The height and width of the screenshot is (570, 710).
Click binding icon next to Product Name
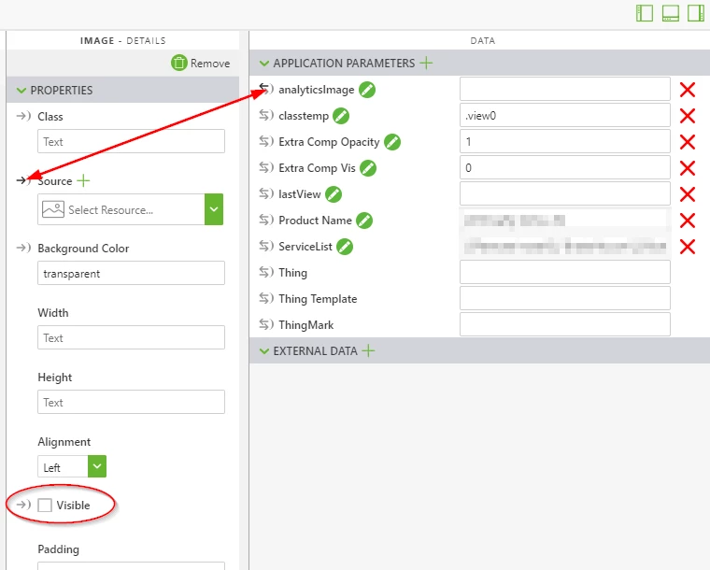[266, 220]
